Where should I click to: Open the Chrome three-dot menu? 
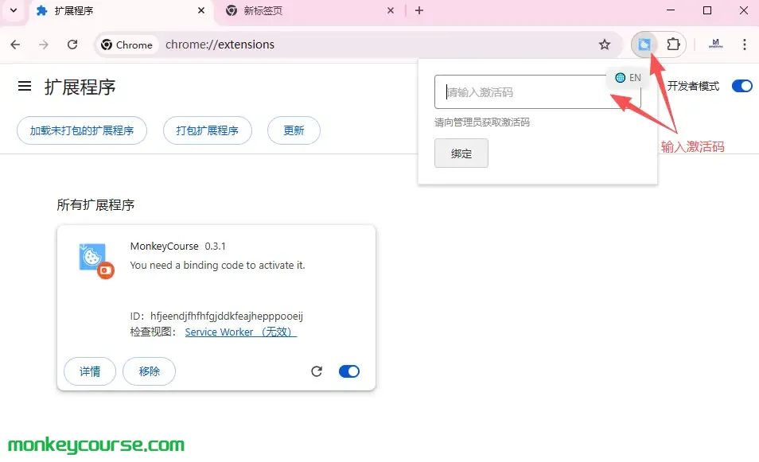click(x=744, y=45)
